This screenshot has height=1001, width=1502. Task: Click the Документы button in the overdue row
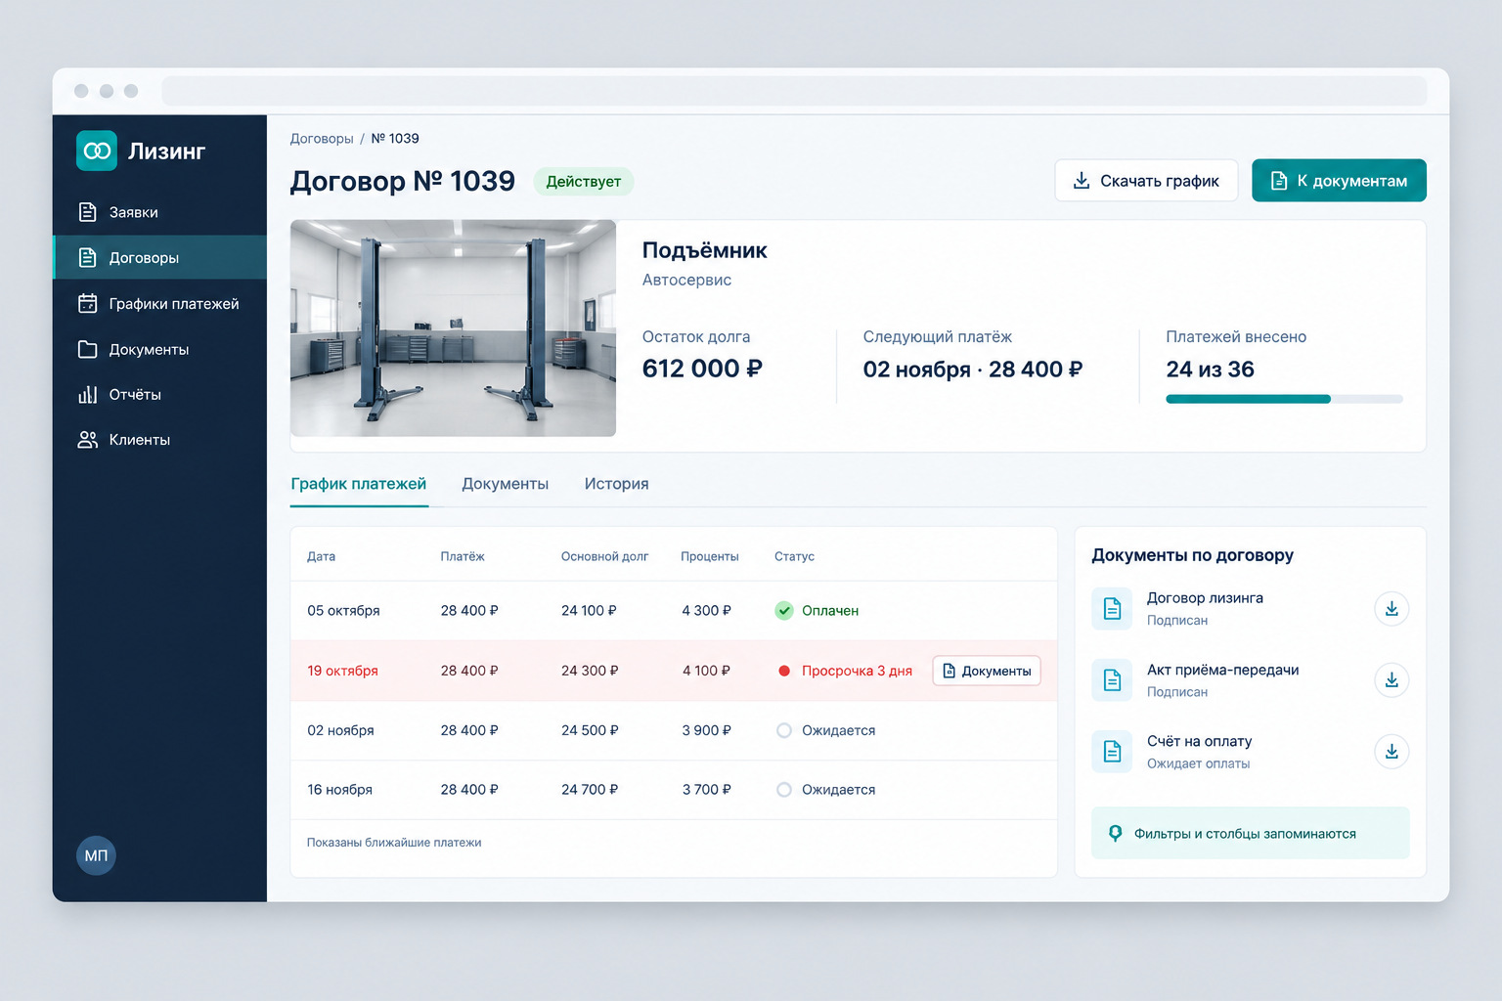point(987,671)
